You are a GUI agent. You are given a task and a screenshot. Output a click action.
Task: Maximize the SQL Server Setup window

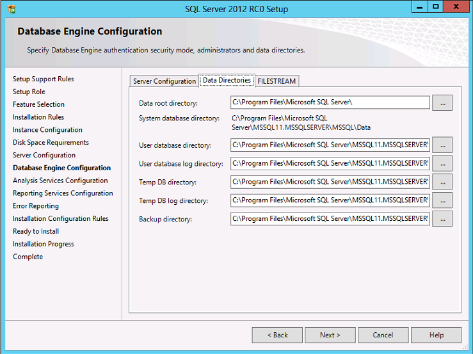435,7
